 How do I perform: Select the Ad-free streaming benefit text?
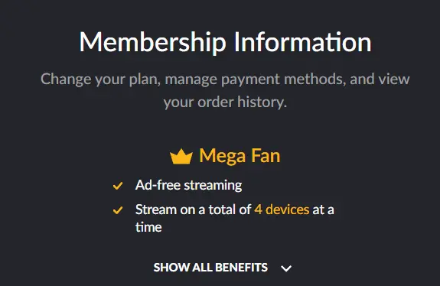coord(188,185)
